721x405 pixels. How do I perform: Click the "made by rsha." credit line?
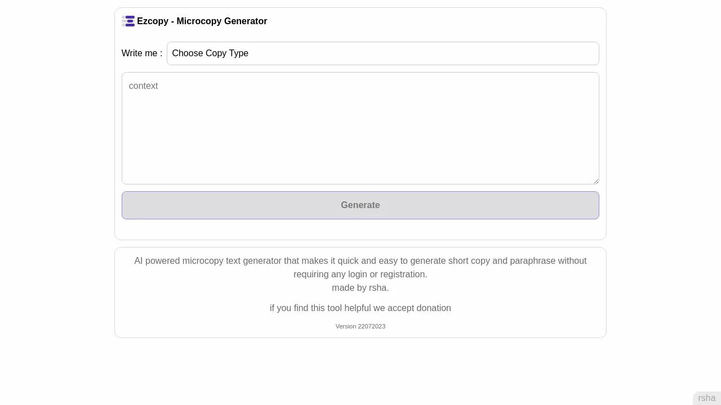point(360,288)
